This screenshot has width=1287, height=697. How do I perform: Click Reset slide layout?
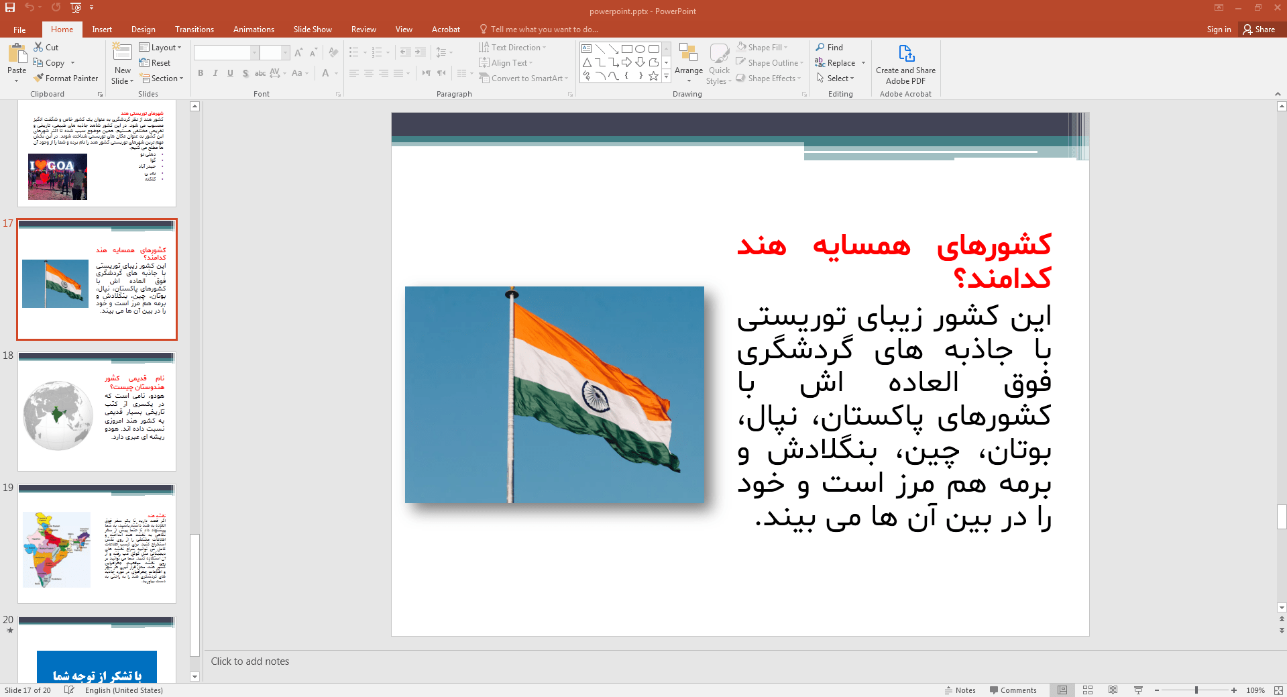pos(155,63)
